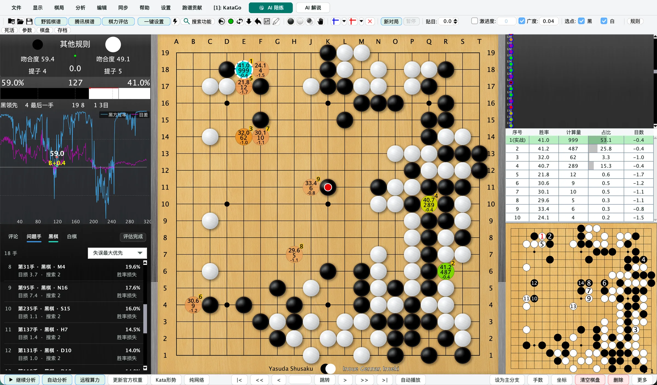Select the black stone placement tool
The height and width of the screenshot is (385, 657).
pos(291,21)
